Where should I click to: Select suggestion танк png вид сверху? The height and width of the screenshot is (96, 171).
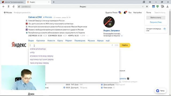(x=39, y=63)
